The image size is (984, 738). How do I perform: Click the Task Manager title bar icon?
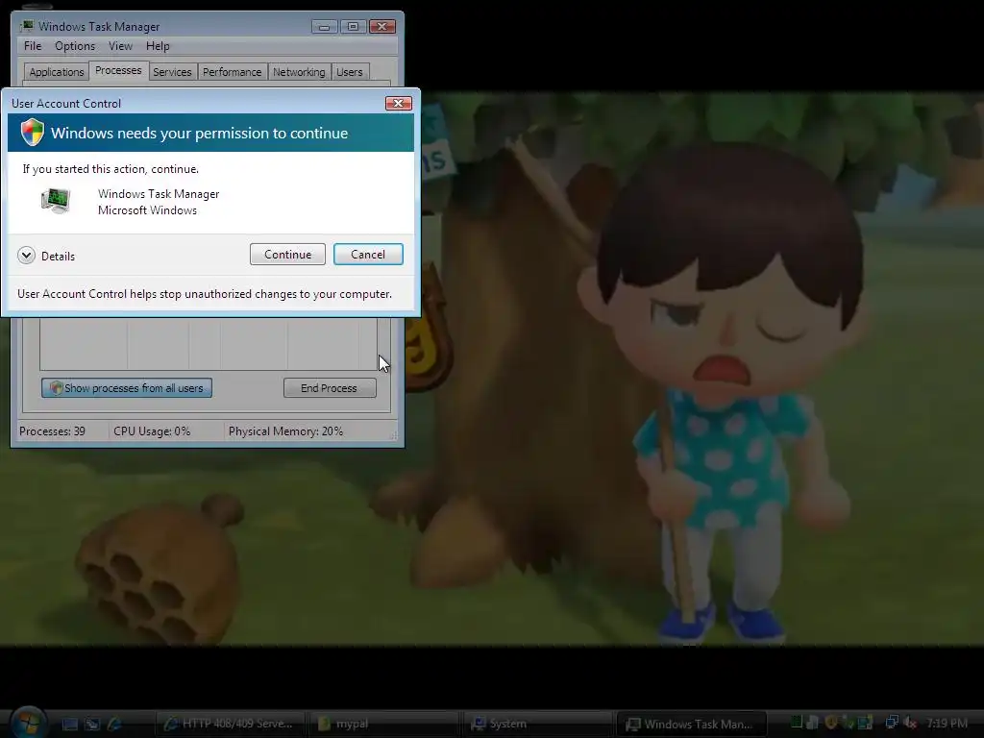click(x=27, y=26)
